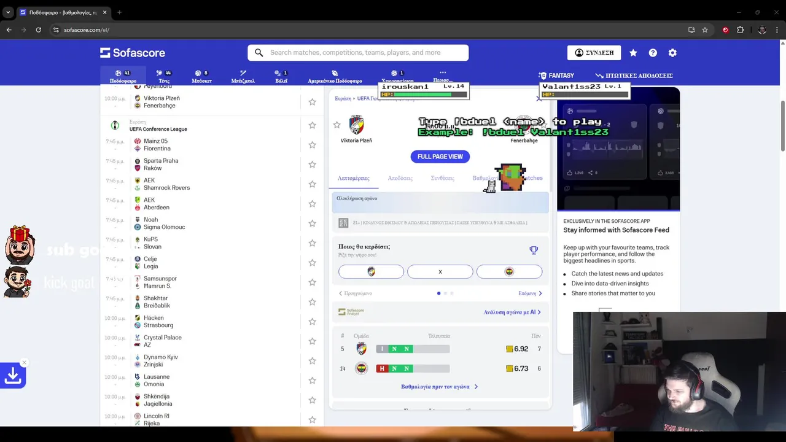Click the browser address bar URL
786x442 pixels.
[87, 29]
